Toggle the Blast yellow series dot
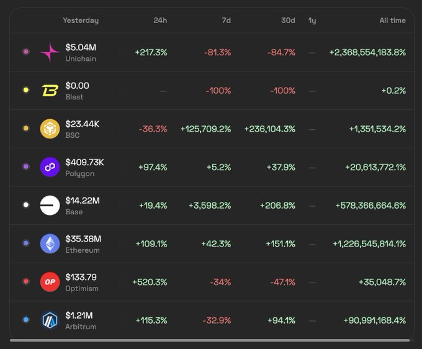The width and height of the screenshot is (422, 349). coord(25,91)
